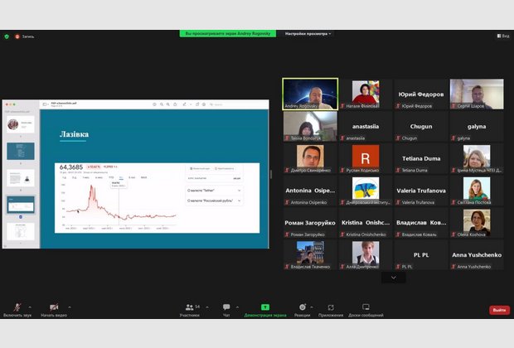Click red Запись recording indicator
This screenshot has width=514, height=348.
point(24,36)
